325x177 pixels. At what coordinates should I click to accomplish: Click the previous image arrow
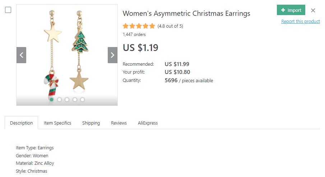point(21,55)
